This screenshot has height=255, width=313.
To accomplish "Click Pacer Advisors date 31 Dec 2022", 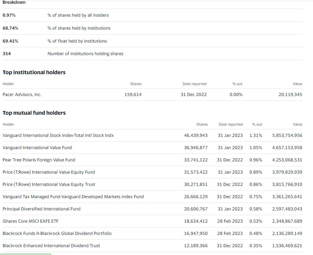I will [x=194, y=95].
